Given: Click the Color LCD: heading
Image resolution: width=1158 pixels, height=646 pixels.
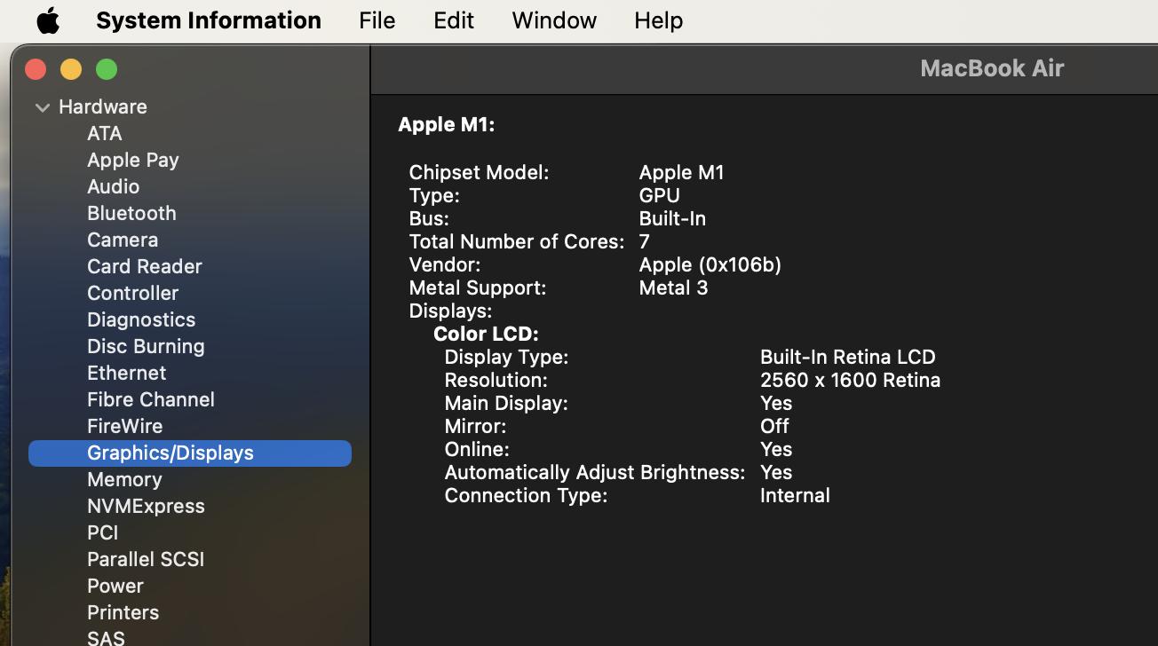Looking at the screenshot, I should click(x=486, y=334).
